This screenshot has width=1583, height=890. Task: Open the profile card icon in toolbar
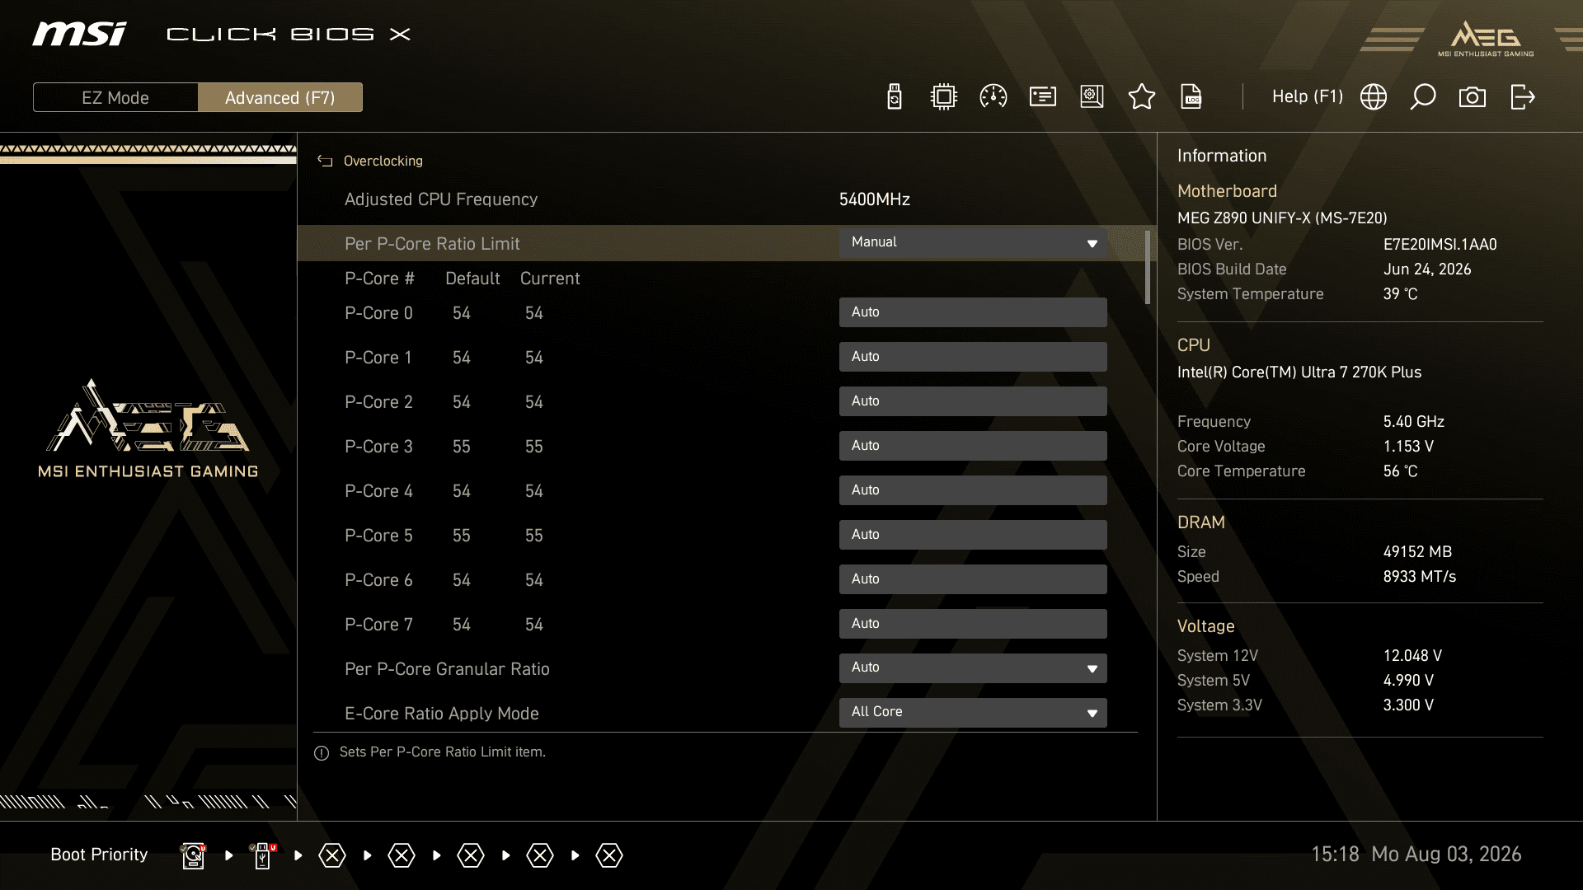(x=1043, y=97)
